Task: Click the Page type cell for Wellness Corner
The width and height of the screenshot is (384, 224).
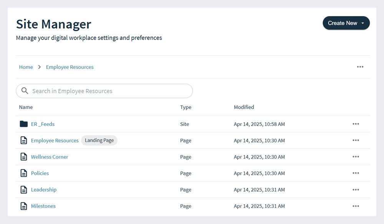Action: point(185,157)
